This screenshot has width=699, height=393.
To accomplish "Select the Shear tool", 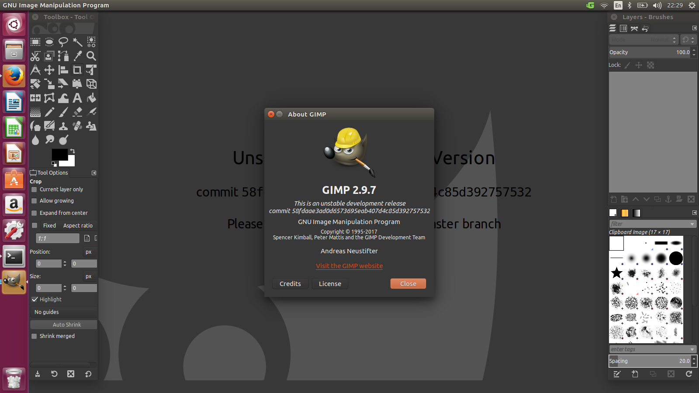I will (63, 84).
